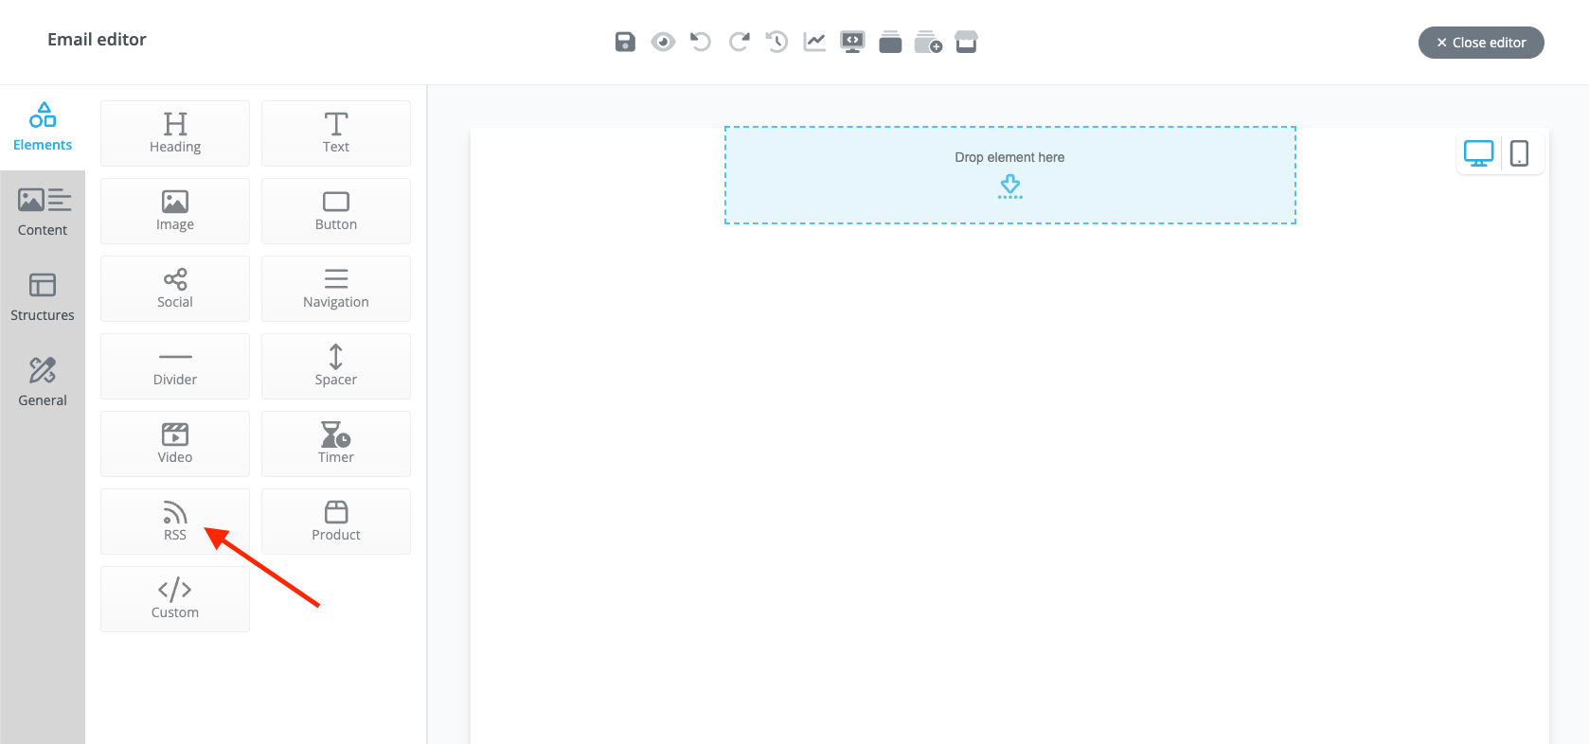Viewport: 1589px width, 744px height.
Task: Switch to mobile preview mode
Action: [1519, 153]
